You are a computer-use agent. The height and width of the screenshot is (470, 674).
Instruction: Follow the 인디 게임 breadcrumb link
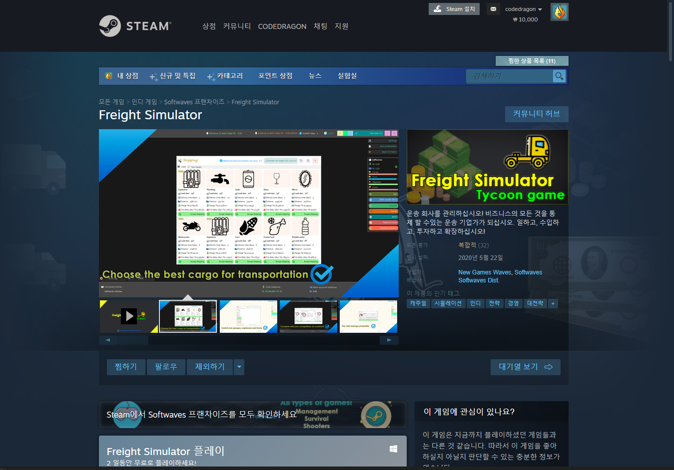tap(144, 102)
